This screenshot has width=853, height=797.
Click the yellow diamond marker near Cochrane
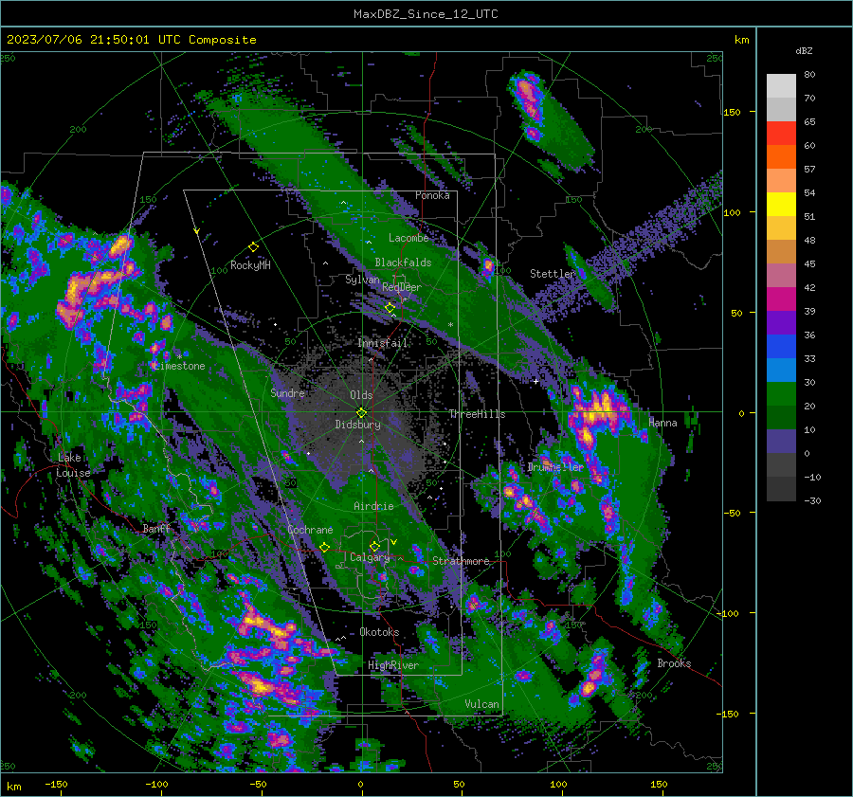point(324,547)
